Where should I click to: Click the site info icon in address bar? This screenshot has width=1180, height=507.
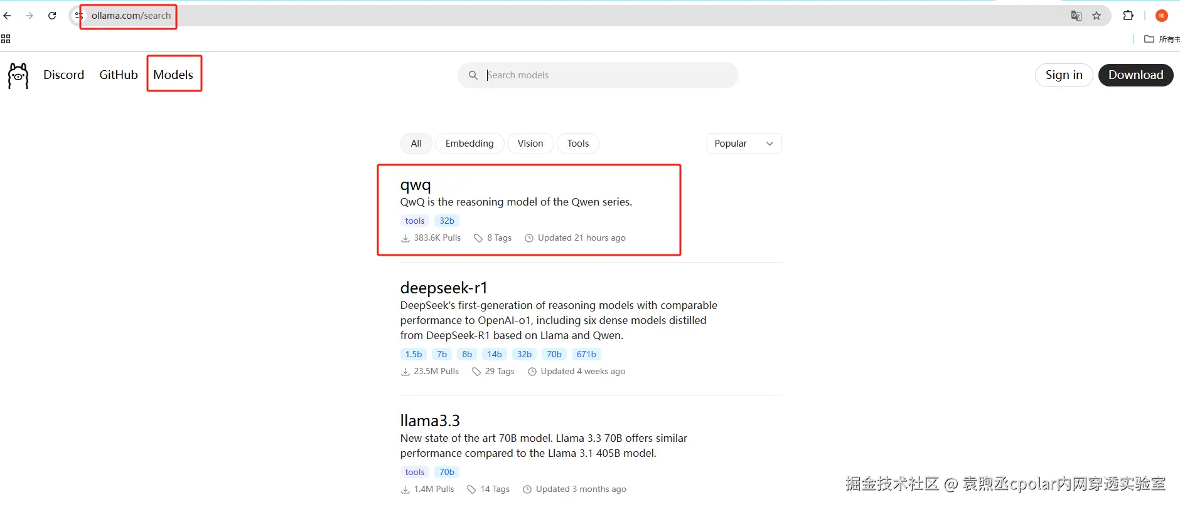point(78,16)
